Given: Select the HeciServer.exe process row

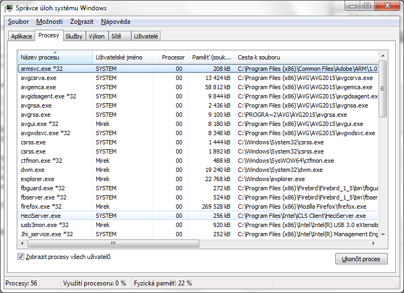Looking at the screenshot, I should pos(198,216).
